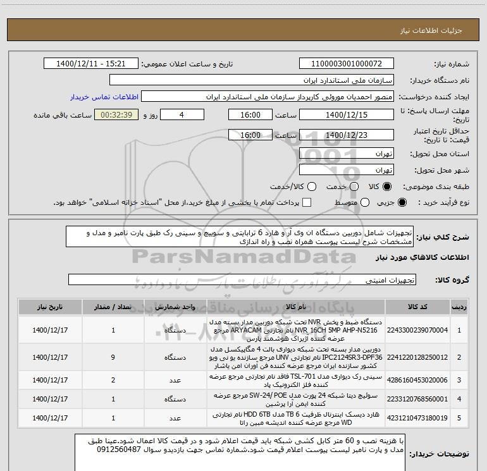487x471 pixels.
Task: Click the need number field 1100003001000072
Action: 347,64
